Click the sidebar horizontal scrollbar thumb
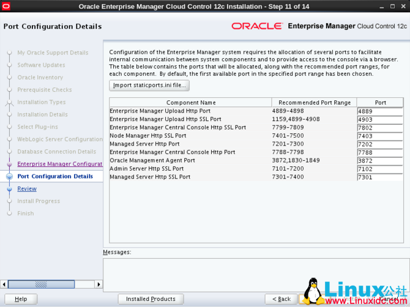The width and height of the screenshot is (410, 307). click(42, 284)
